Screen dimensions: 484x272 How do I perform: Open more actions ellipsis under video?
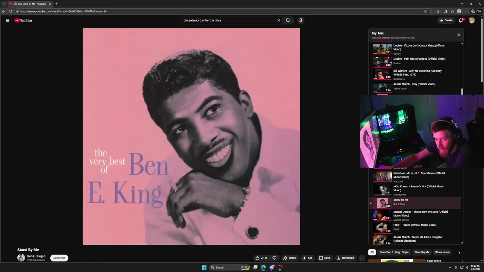tap(361, 258)
